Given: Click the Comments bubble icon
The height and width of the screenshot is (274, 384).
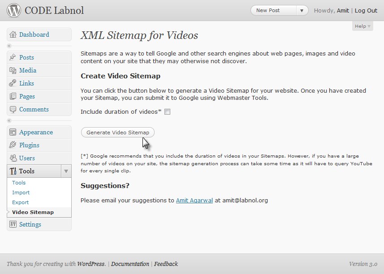Looking at the screenshot, I should click(x=13, y=109).
